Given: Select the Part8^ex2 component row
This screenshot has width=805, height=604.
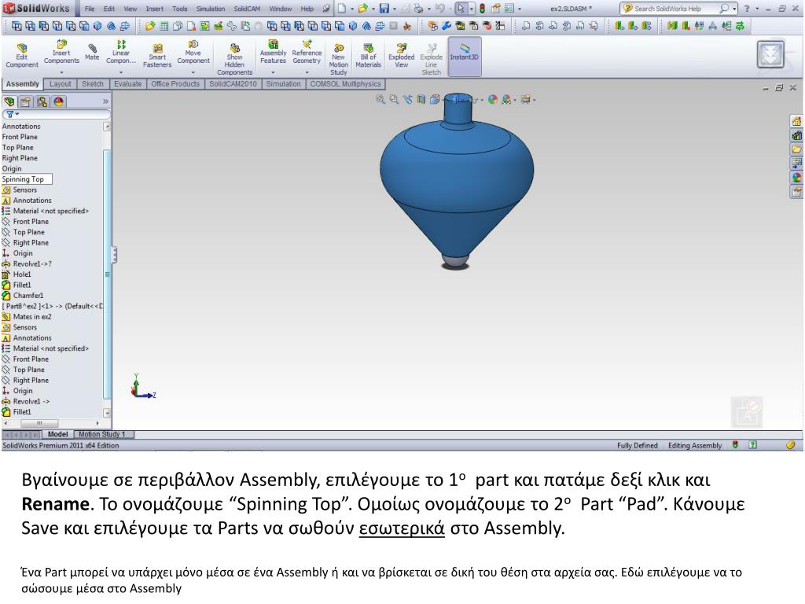Looking at the screenshot, I should (x=53, y=306).
